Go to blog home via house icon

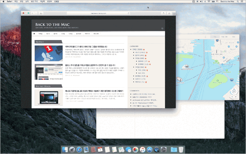click(x=34, y=34)
